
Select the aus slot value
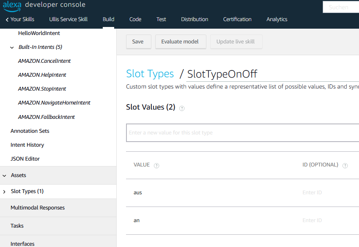click(x=138, y=193)
